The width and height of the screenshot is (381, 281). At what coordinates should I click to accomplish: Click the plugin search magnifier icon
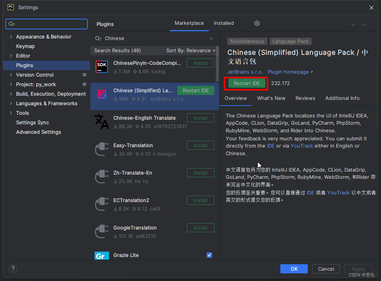98,39
